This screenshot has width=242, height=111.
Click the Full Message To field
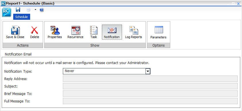tap(150, 101)
